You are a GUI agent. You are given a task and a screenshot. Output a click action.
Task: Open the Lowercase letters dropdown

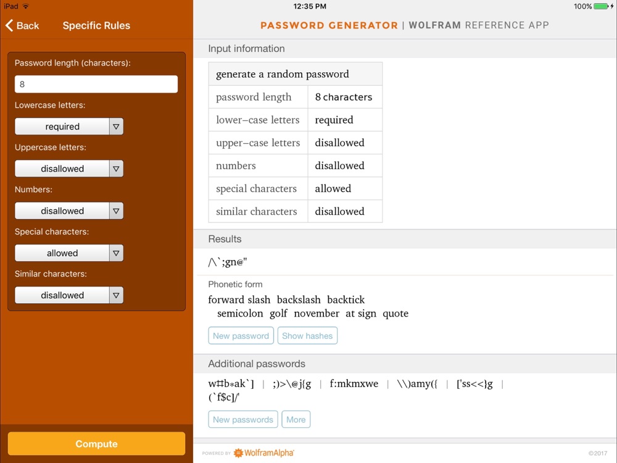pos(69,127)
